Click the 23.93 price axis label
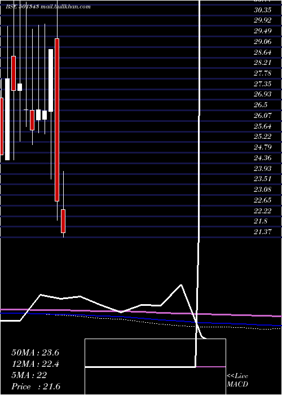282x395 pixels. click(x=263, y=168)
